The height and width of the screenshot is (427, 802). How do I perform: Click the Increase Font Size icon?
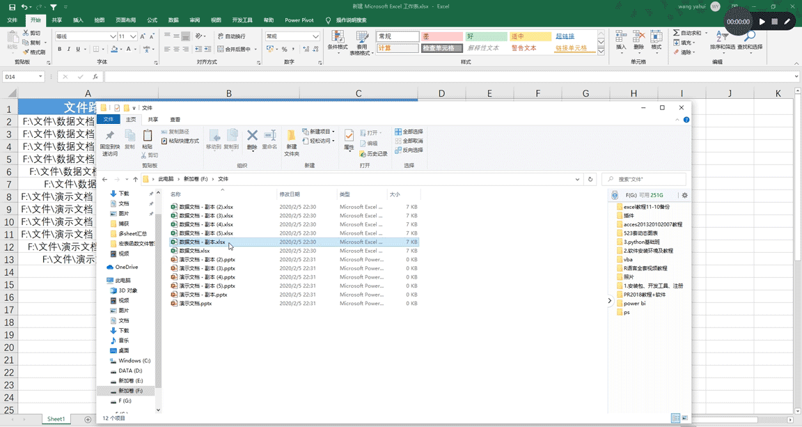click(143, 36)
